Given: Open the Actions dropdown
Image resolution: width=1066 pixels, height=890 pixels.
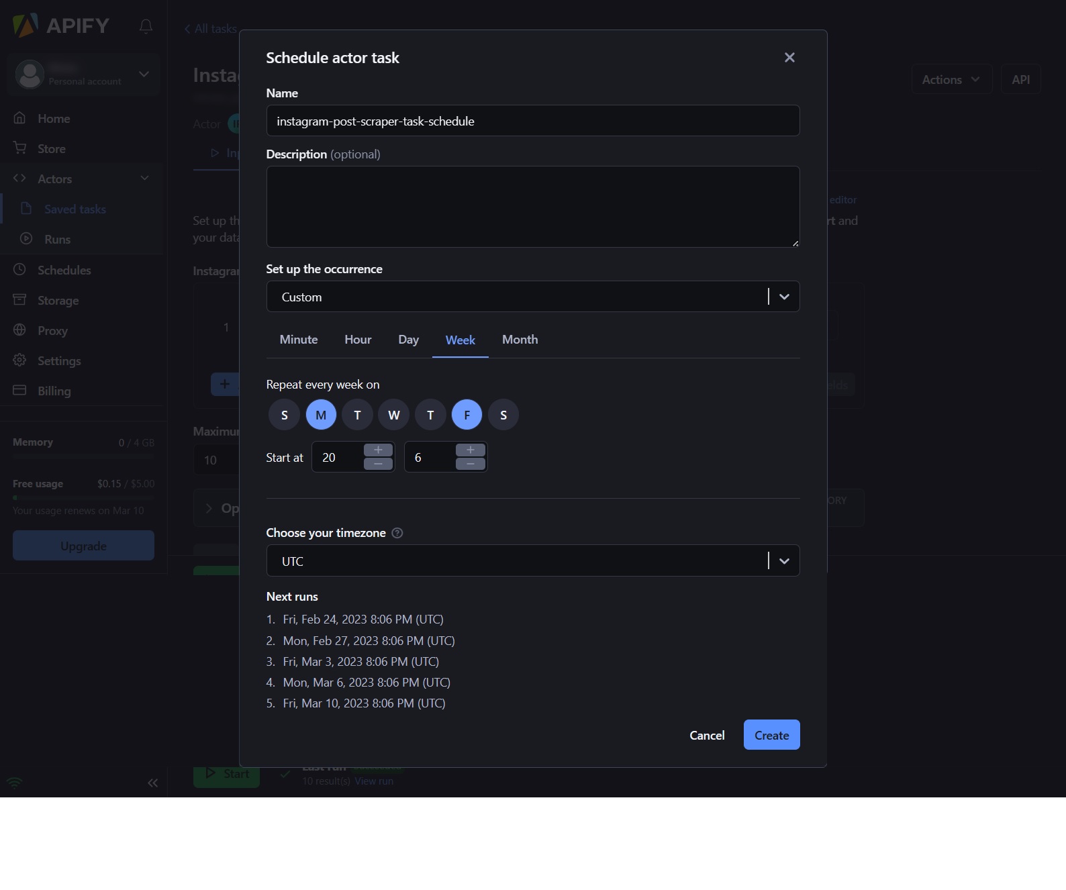Looking at the screenshot, I should point(951,79).
